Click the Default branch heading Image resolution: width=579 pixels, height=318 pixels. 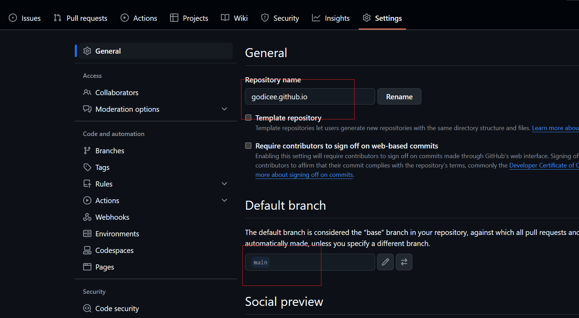click(285, 206)
